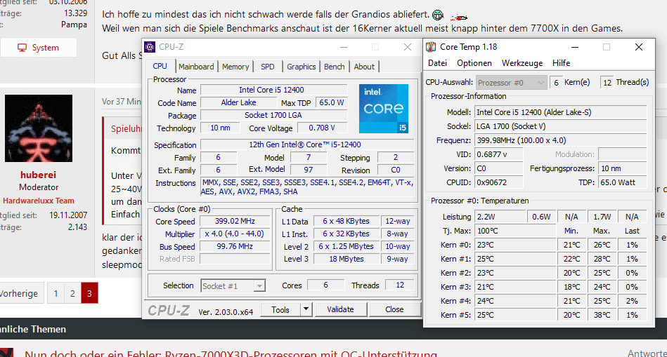
Task: Open the CPU-Z window title icon
Action: pyautogui.click(x=150, y=47)
